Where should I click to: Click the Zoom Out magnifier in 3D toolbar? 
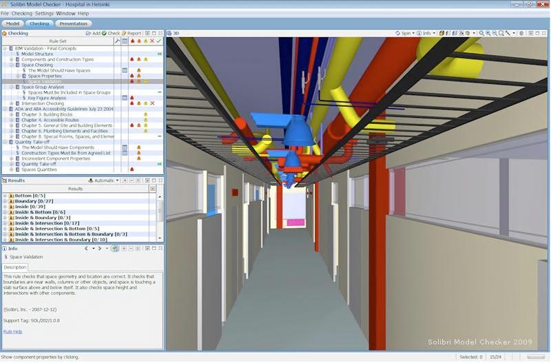[495, 33]
